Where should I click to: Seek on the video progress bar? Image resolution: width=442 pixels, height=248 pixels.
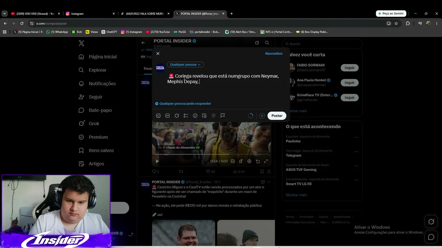click(x=211, y=154)
